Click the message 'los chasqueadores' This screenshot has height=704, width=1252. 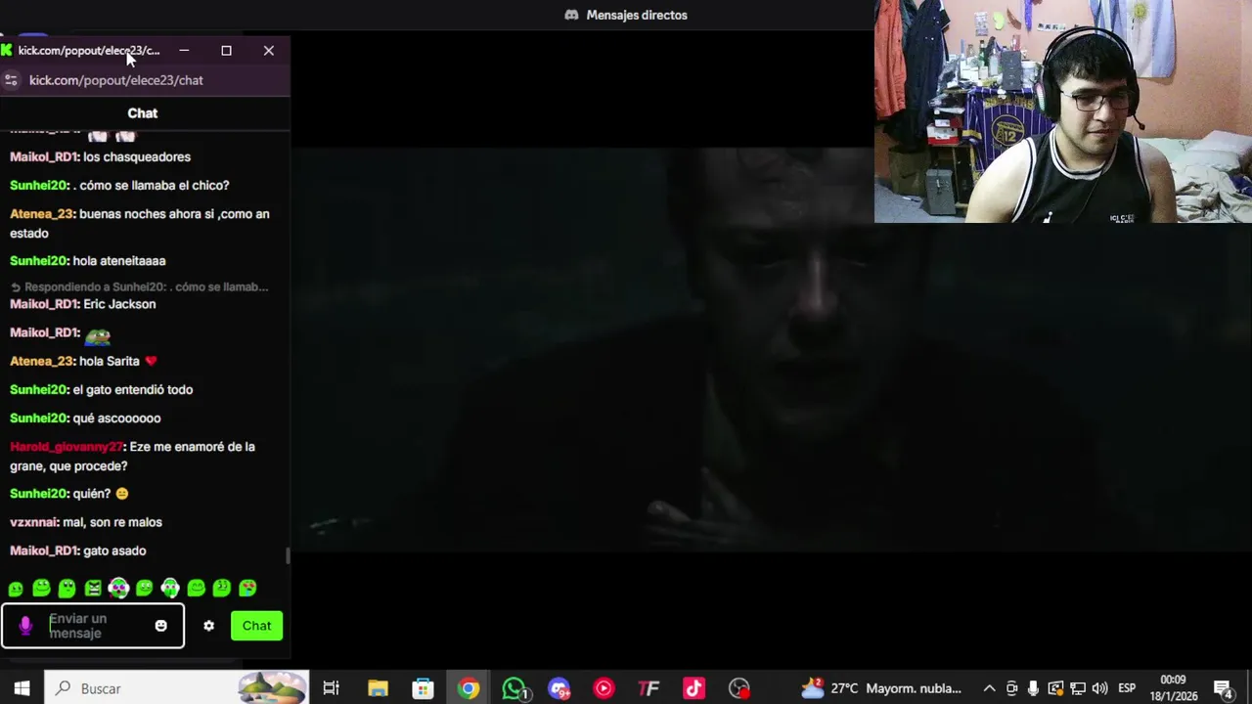click(x=137, y=156)
